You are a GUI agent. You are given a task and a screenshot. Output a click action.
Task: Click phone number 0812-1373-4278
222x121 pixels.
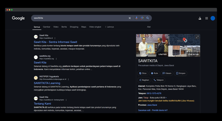tap(154, 93)
